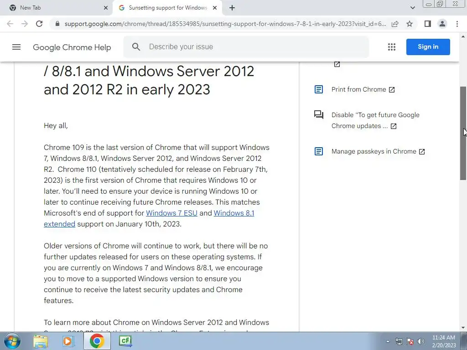The image size is (467, 350).
Task: Open the Chrome profile avatar
Action: (x=442, y=24)
